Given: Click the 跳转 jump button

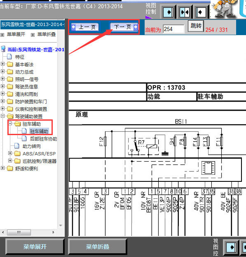Looking at the screenshot, I should click(x=196, y=26).
